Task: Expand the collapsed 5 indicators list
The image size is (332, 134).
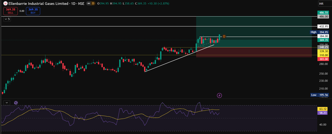Action: (7, 19)
